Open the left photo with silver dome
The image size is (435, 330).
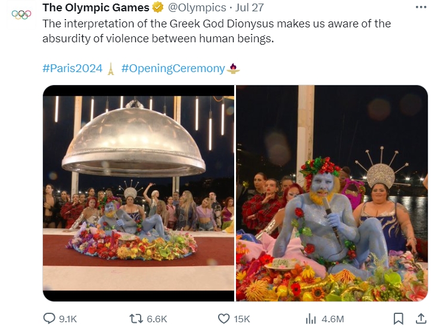pyautogui.click(x=138, y=193)
